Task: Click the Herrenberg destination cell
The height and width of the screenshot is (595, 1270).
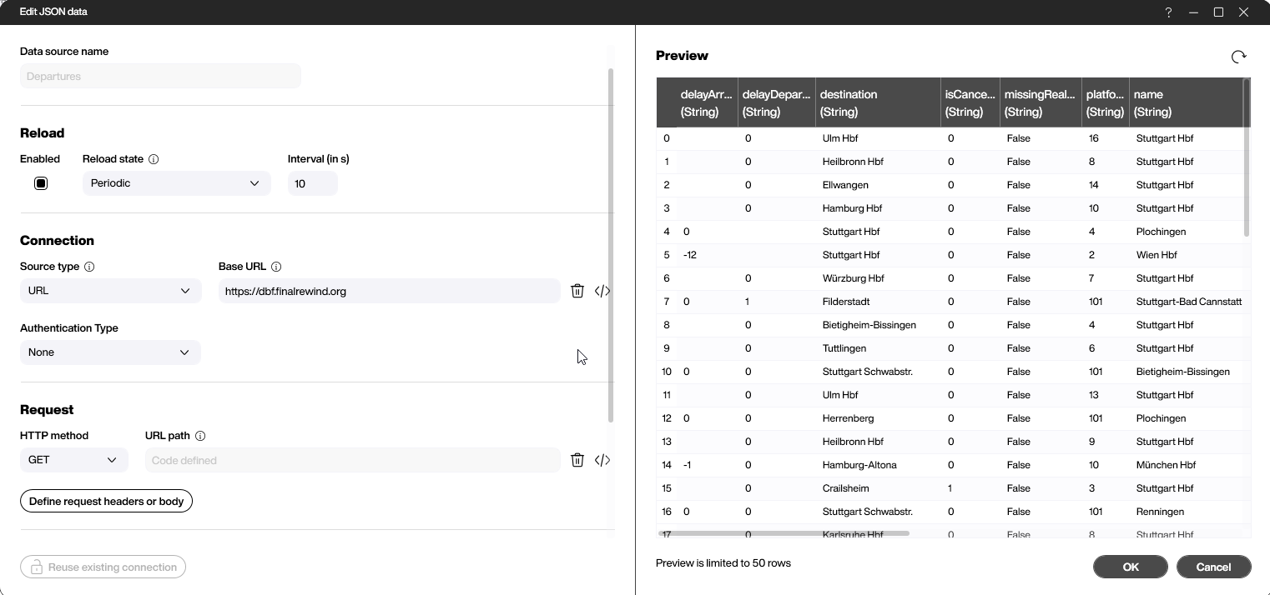Action: pyautogui.click(x=848, y=418)
